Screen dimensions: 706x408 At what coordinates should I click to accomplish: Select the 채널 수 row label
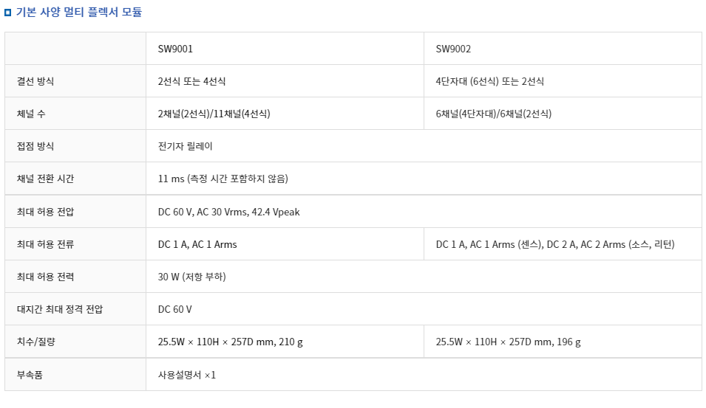31,114
